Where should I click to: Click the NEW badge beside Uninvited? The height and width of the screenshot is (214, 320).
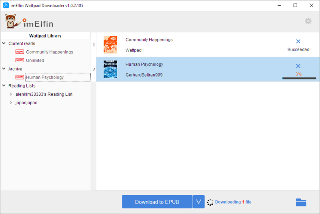click(20, 60)
